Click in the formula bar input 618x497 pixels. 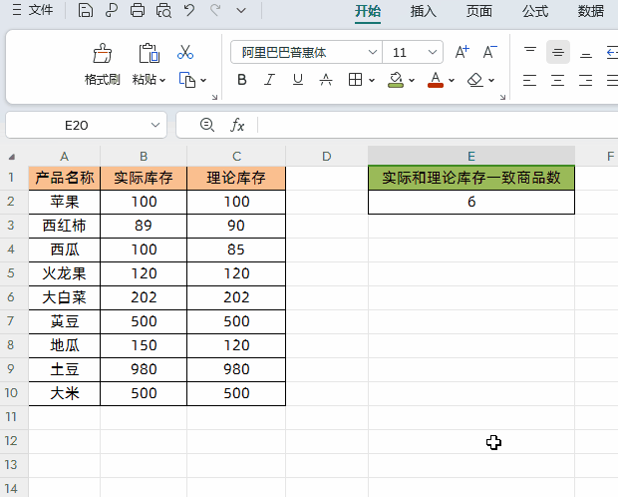click(439, 125)
